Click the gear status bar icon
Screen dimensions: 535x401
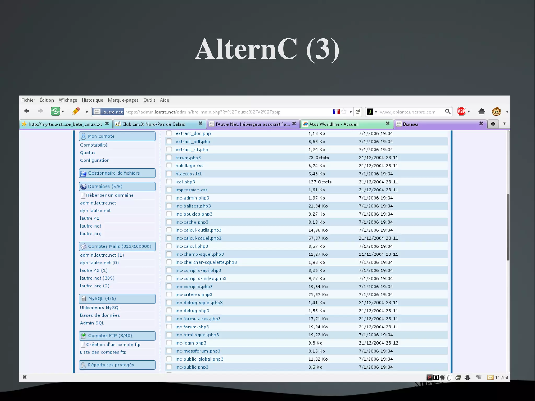pyautogui.click(x=442, y=377)
